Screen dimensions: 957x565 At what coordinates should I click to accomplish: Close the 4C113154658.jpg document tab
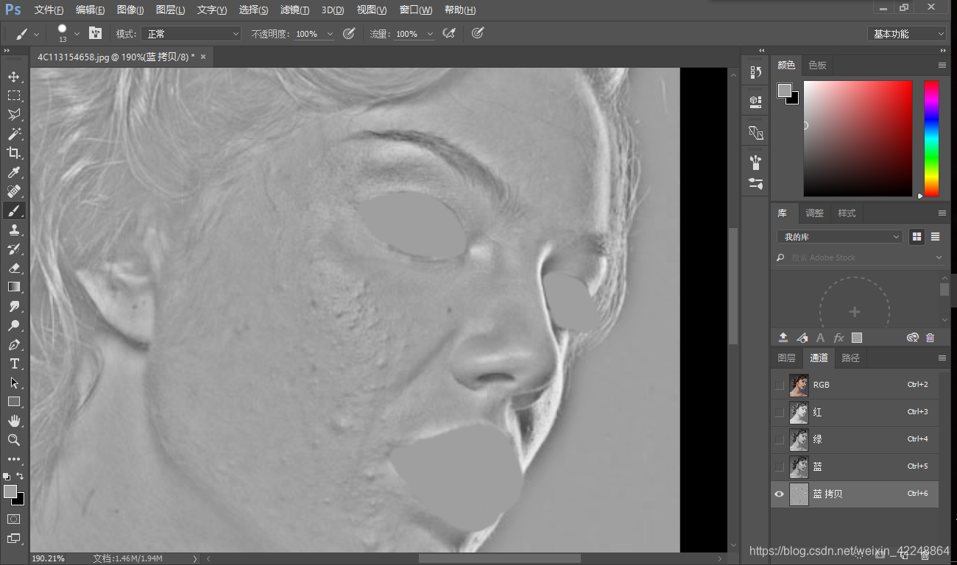(203, 57)
